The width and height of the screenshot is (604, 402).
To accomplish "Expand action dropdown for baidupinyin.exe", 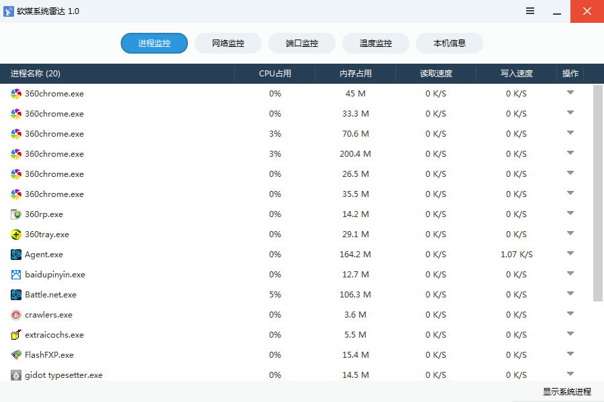I will (x=570, y=273).
